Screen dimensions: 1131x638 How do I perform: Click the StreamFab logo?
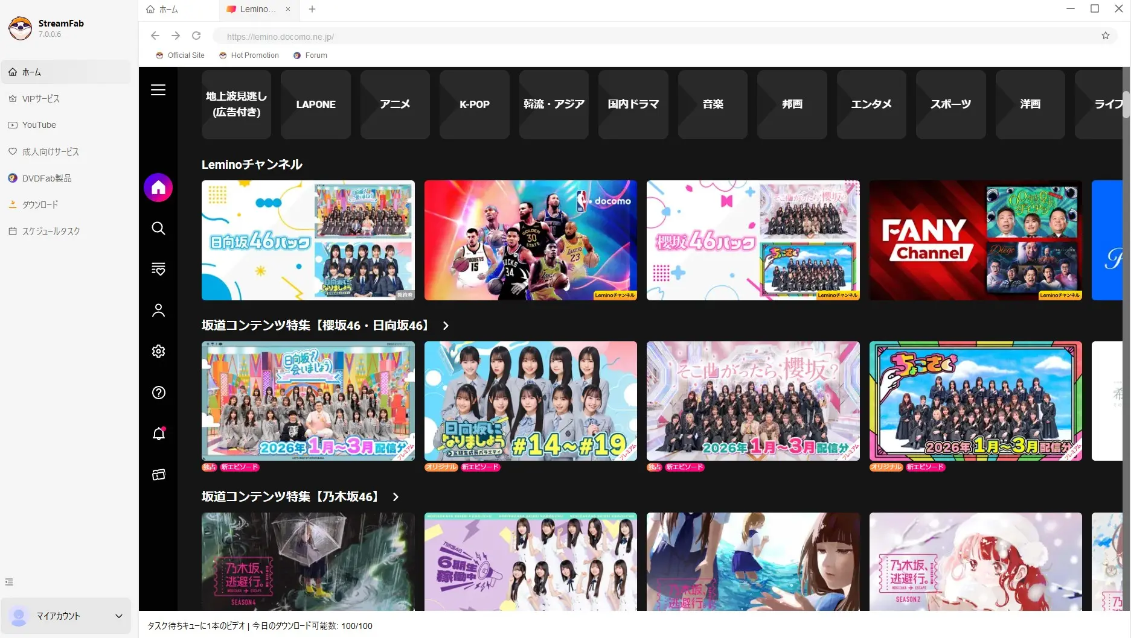point(20,28)
